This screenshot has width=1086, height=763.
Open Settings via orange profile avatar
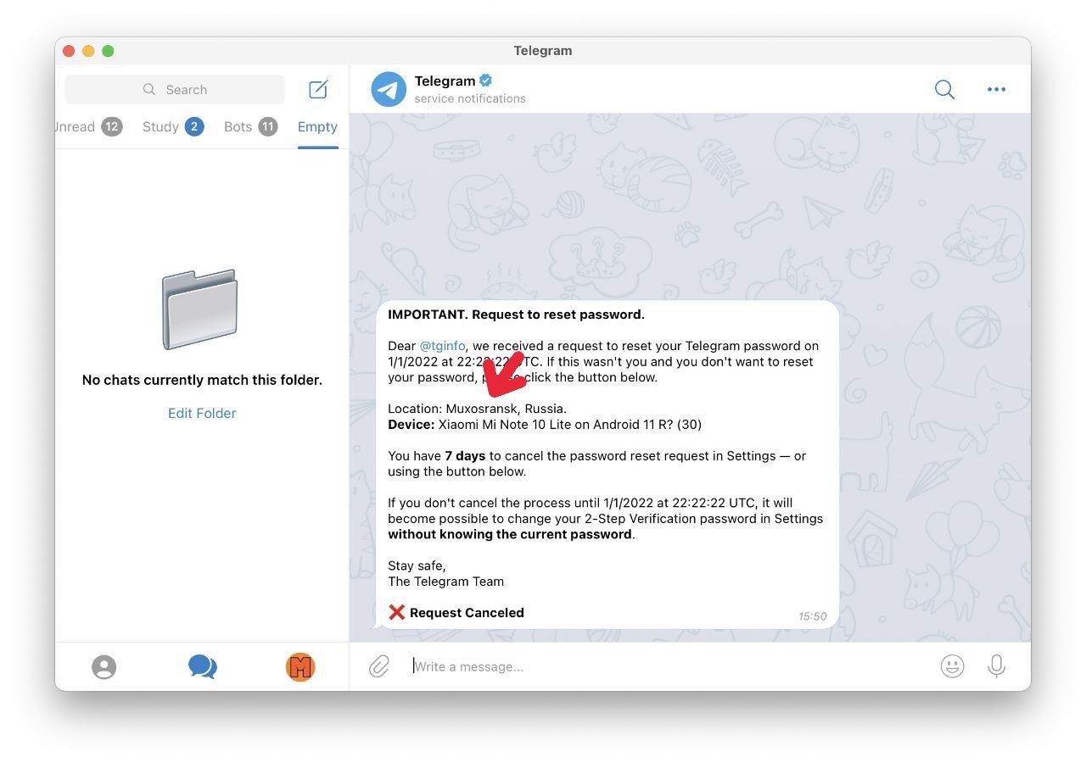(300, 667)
